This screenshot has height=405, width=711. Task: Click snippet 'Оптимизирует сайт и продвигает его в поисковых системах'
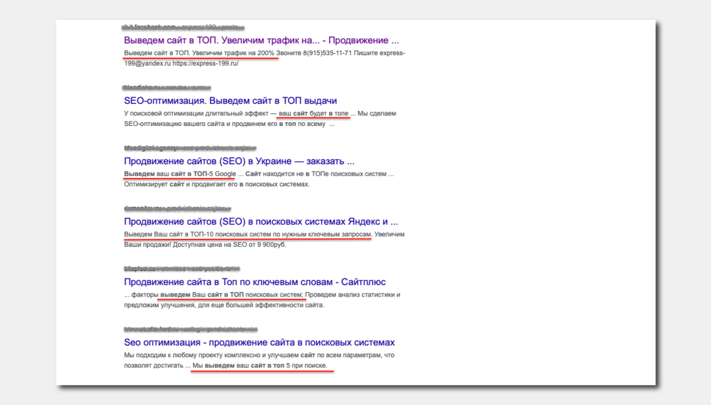tap(217, 184)
